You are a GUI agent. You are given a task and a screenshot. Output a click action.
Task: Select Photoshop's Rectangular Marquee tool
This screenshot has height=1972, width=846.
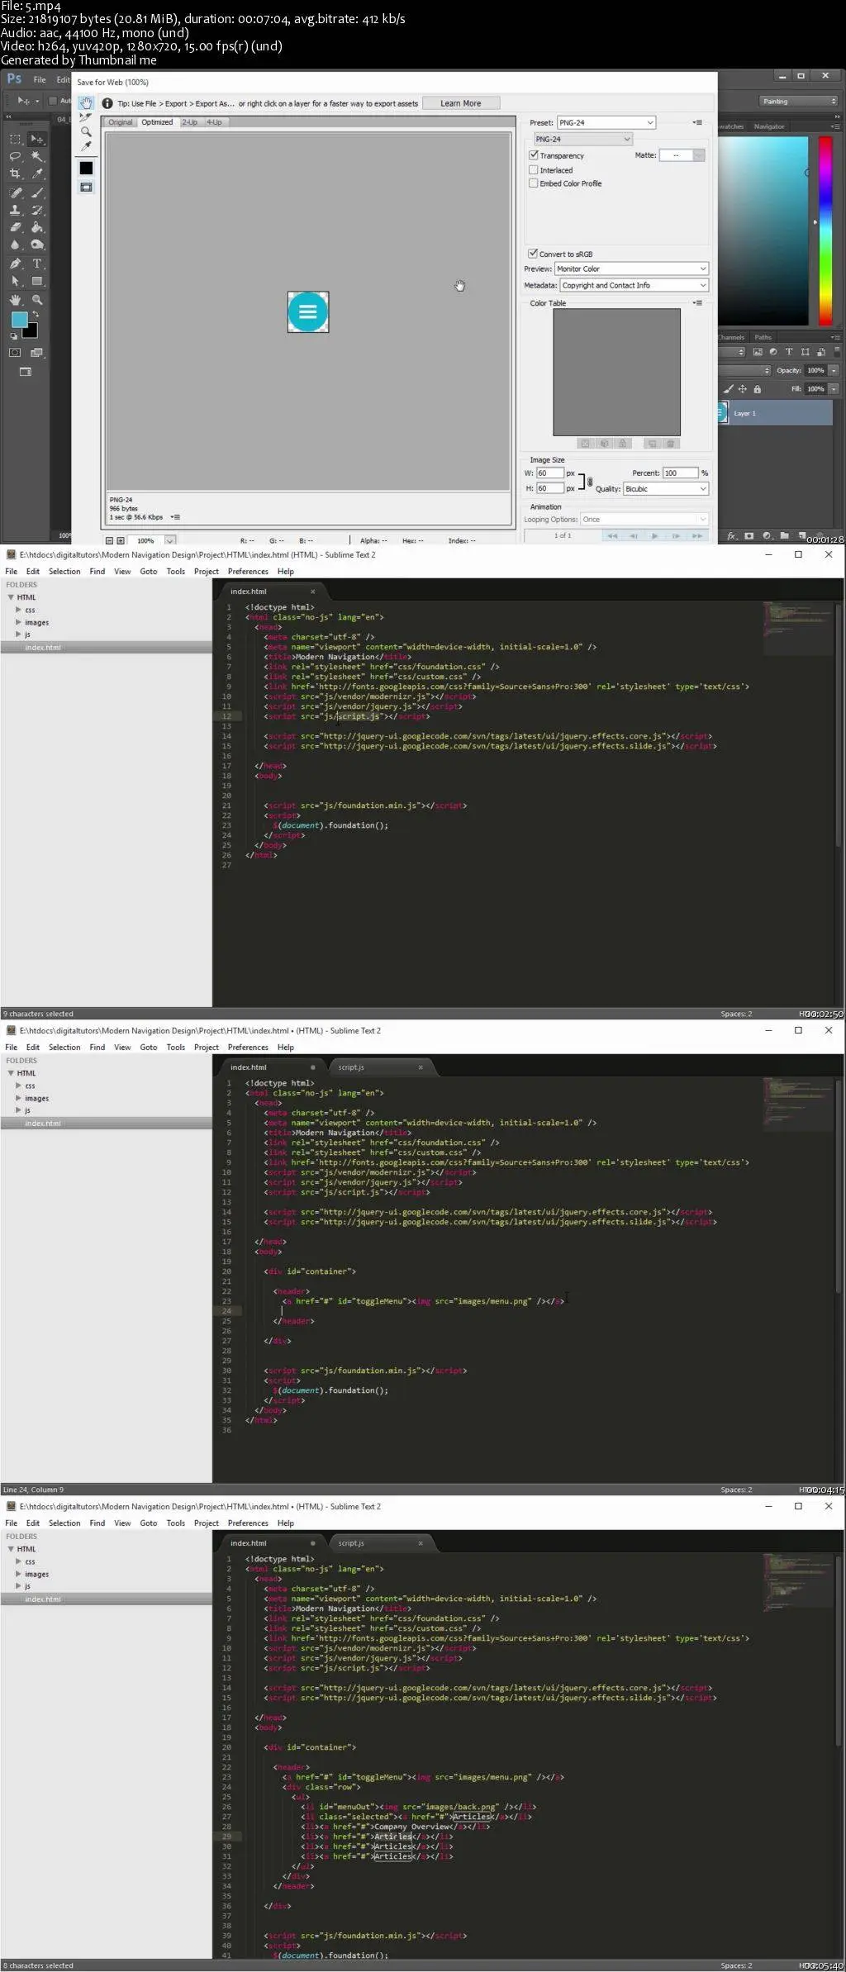(x=16, y=139)
